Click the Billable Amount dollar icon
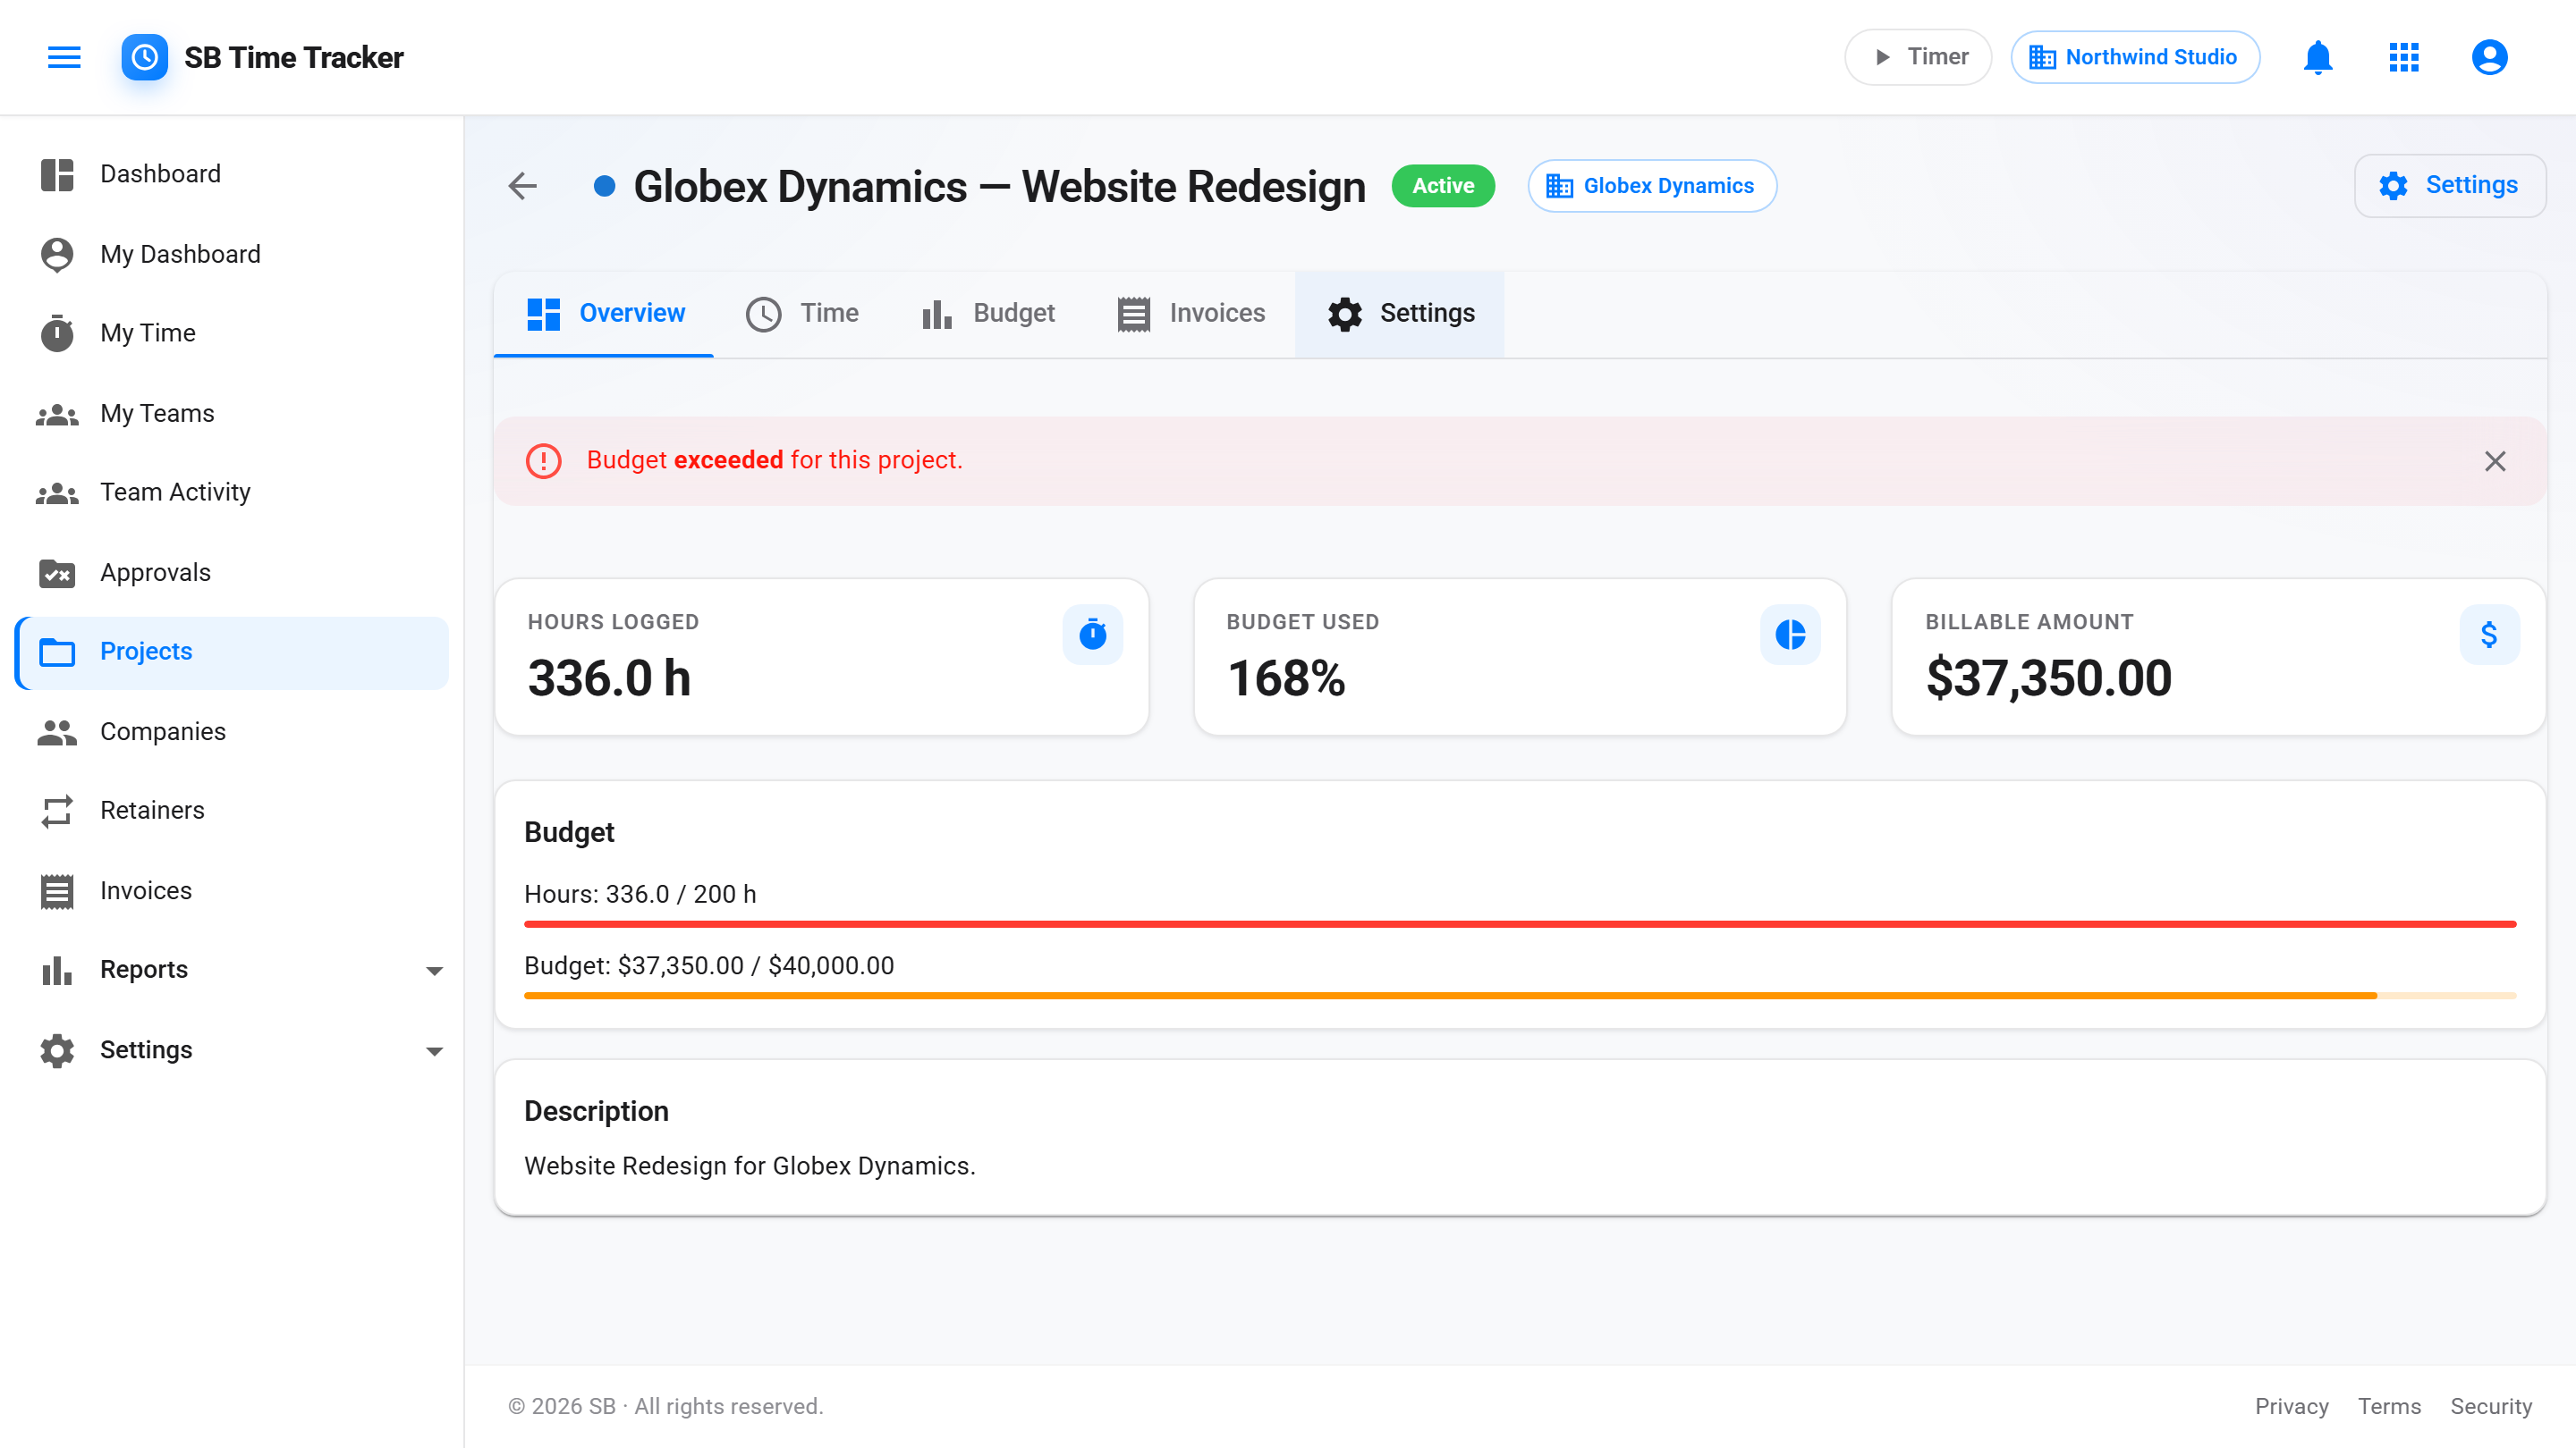Screen dimensions: 2576x1448 pos(2489,634)
